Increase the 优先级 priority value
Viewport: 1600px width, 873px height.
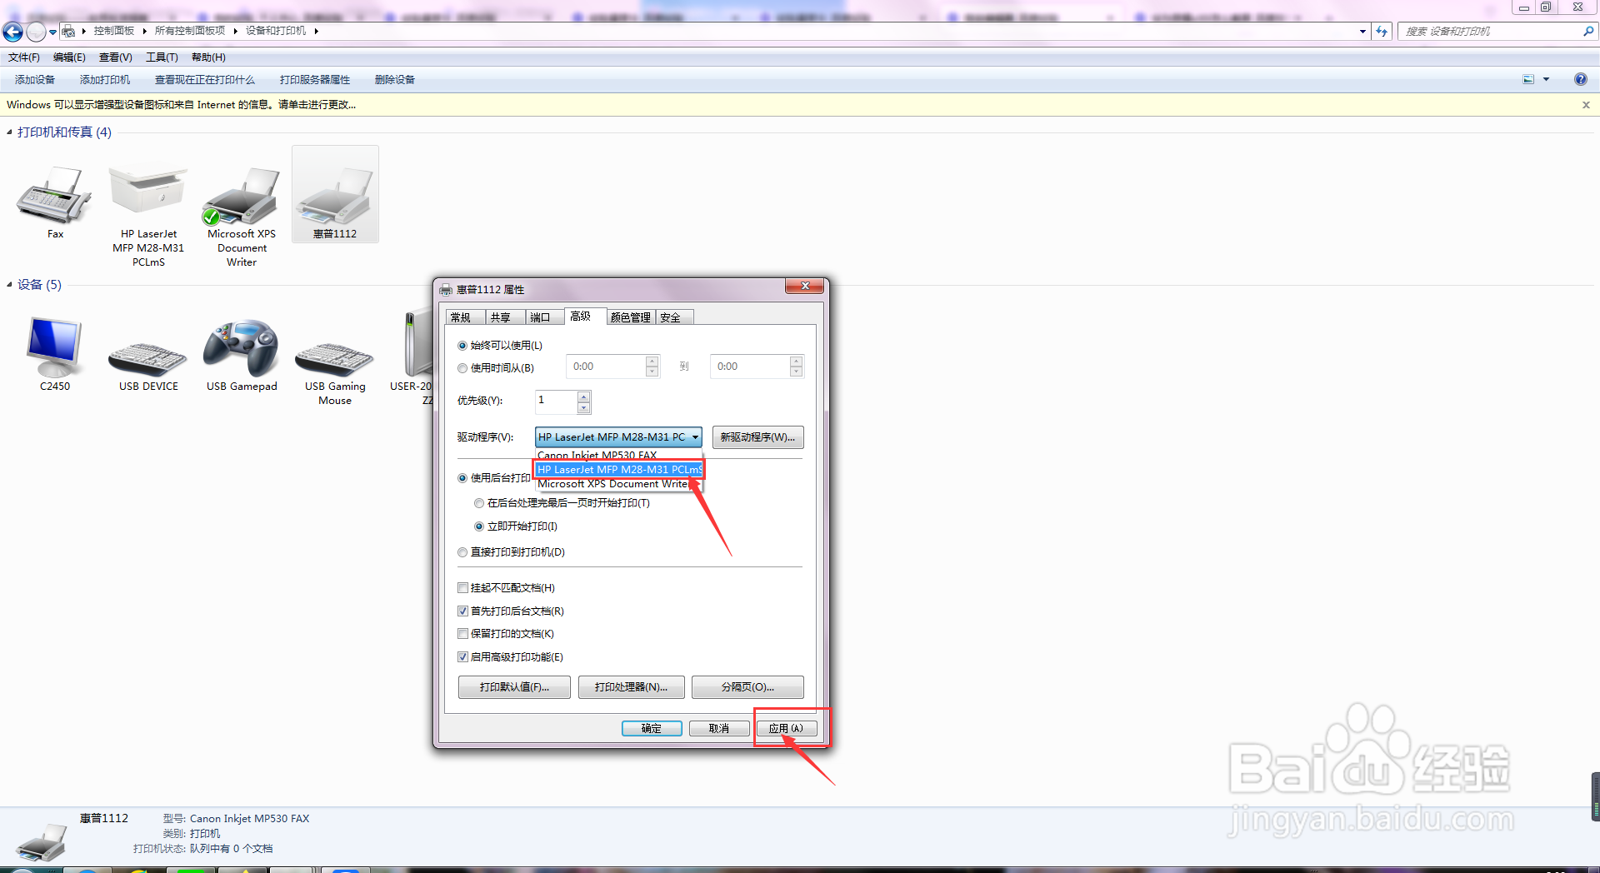[584, 397]
